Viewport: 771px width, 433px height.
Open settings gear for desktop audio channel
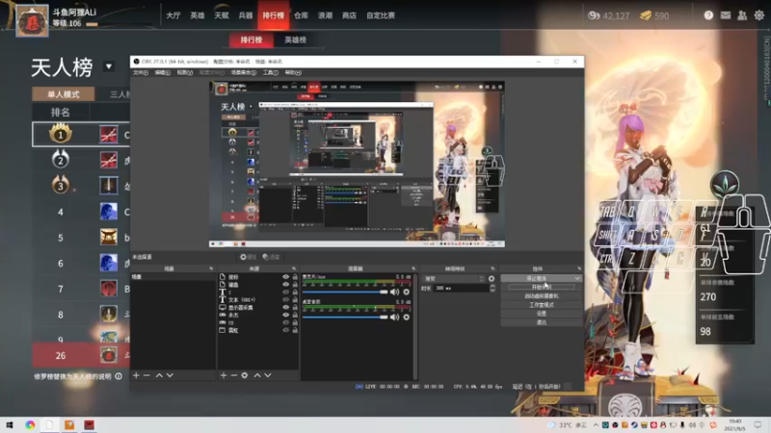[406, 318]
